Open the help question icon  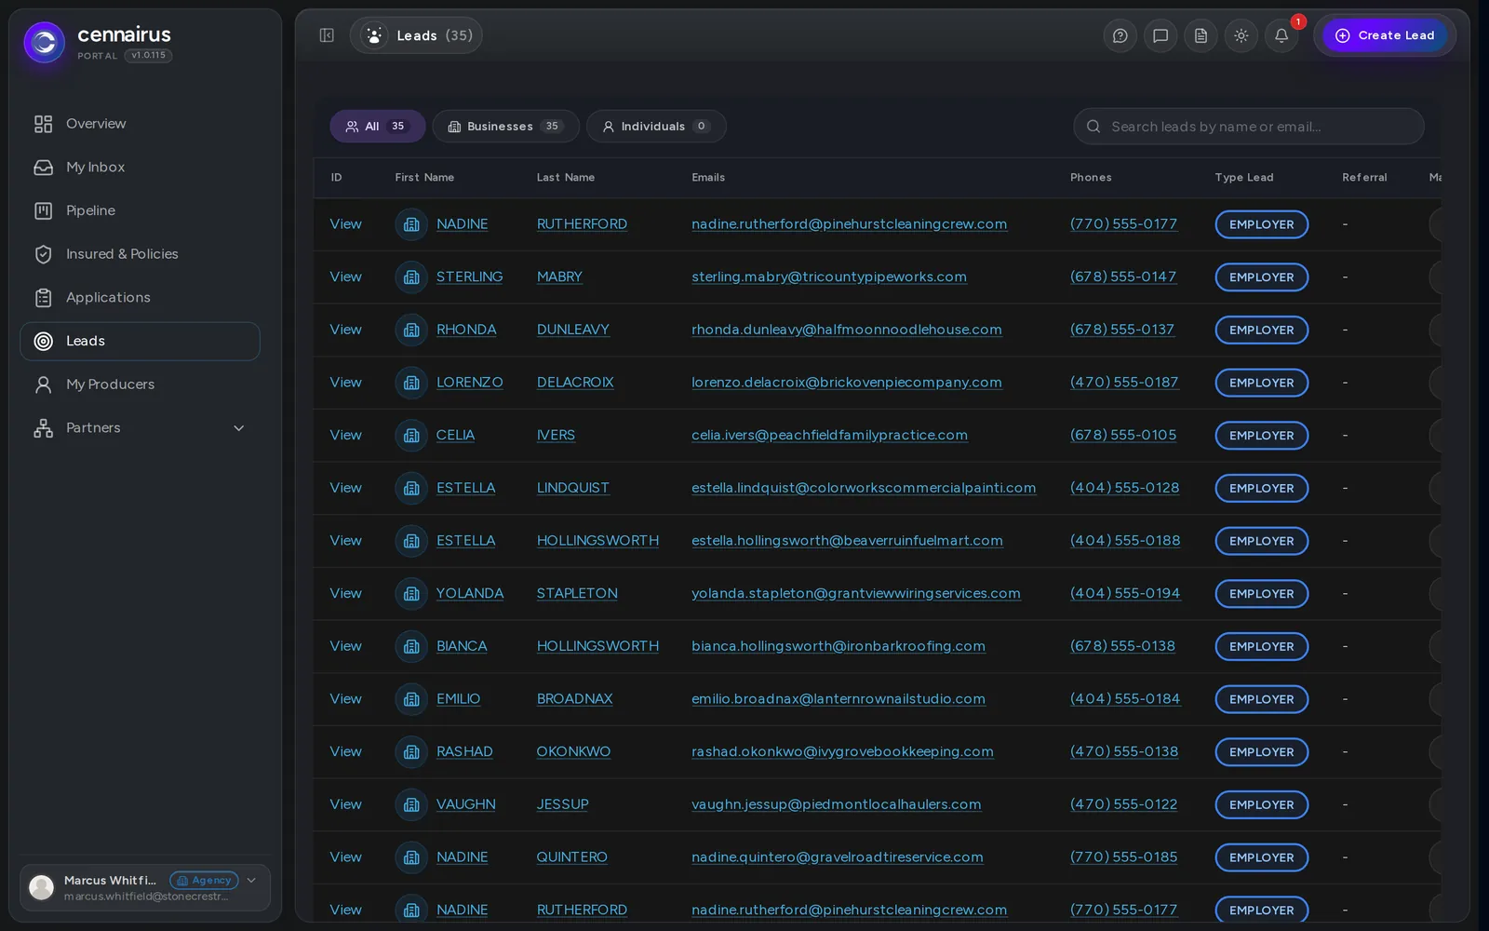coord(1120,35)
